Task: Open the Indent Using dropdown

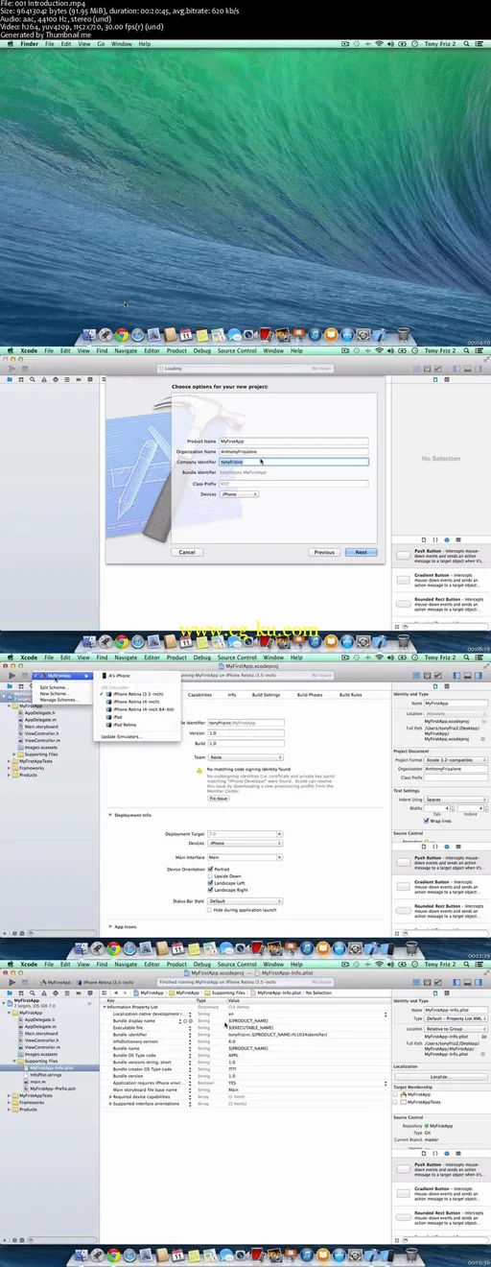Action: (455, 799)
